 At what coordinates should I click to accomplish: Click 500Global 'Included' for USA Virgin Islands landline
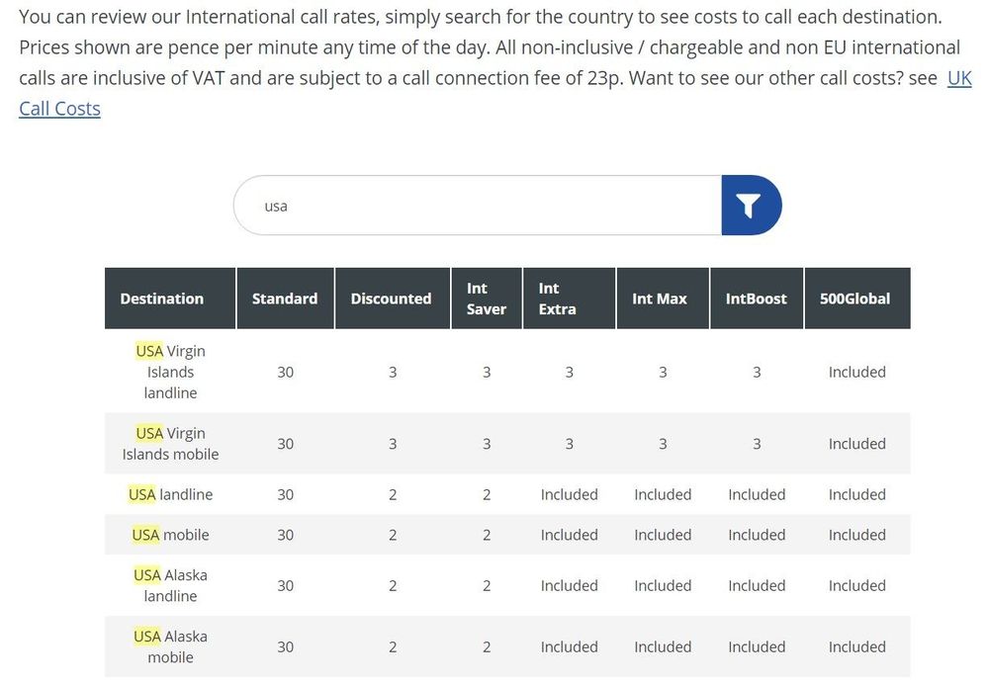tap(856, 373)
